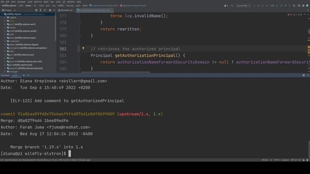310x174 pixels.
Task: Open the Current File run configuration dropdown
Action: (x=243, y=6)
